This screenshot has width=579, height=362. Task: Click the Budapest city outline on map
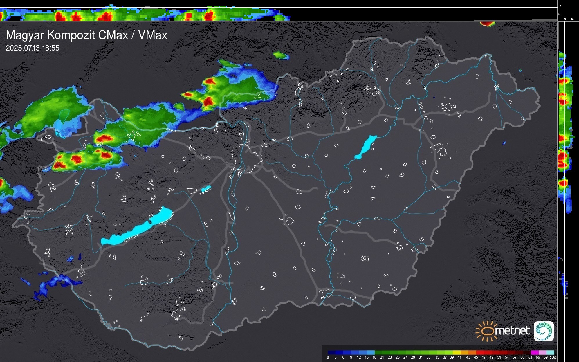247,158
